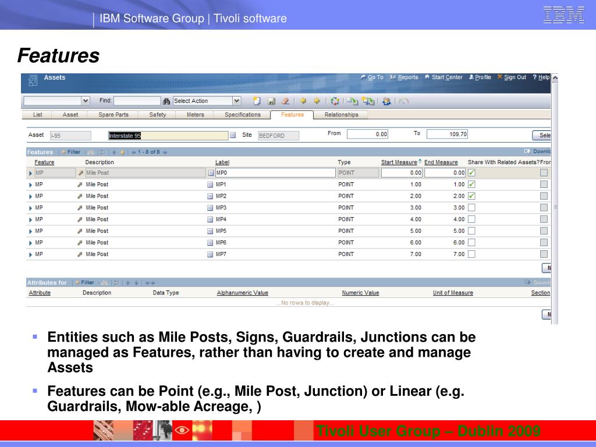The image size is (596, 447).
Task: Expand the MP5 feature row details
Action: pyautogui.click(x=30, y=232)
